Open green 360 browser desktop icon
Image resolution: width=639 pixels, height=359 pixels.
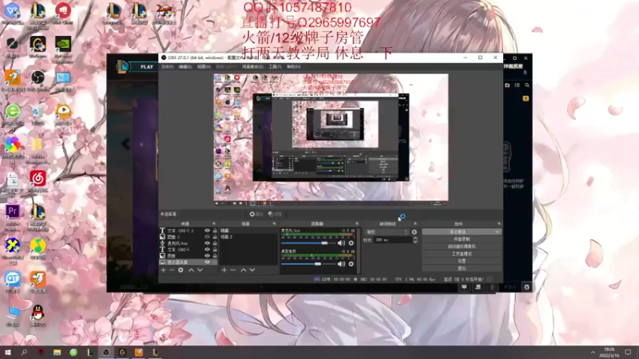[13, 114]
